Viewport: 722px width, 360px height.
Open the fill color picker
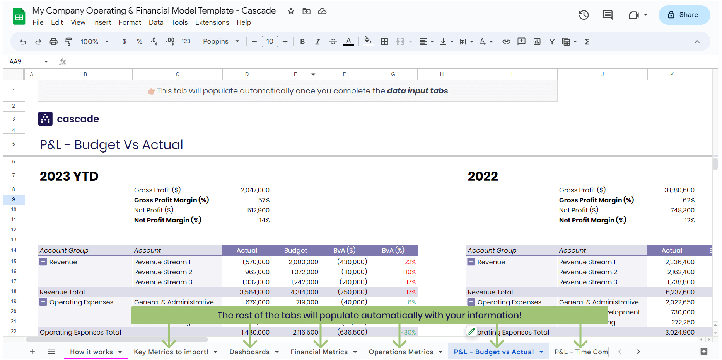[368, 41]
